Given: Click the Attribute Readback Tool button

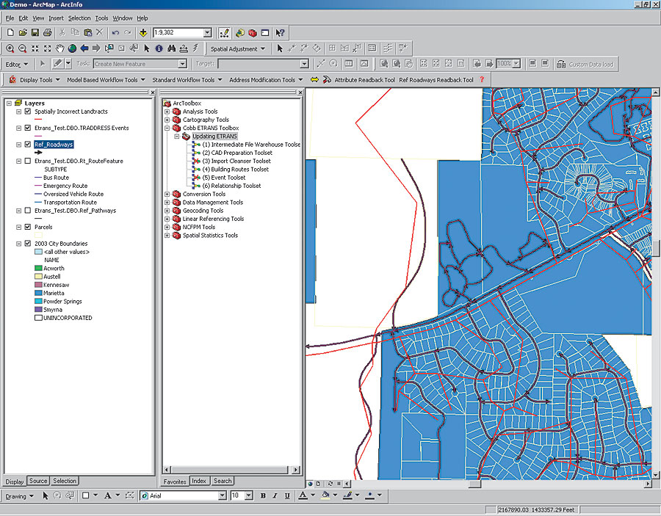Looking at the screenshot, I should tap(364, 80).
